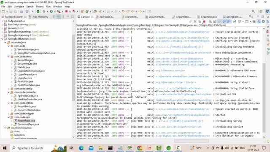Toggle show console when standard out changes
270x152 pixels.
tap(224, 22)
